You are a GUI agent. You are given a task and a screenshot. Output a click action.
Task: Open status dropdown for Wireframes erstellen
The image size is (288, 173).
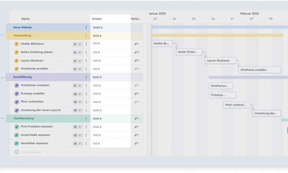[x=77, y=69]
